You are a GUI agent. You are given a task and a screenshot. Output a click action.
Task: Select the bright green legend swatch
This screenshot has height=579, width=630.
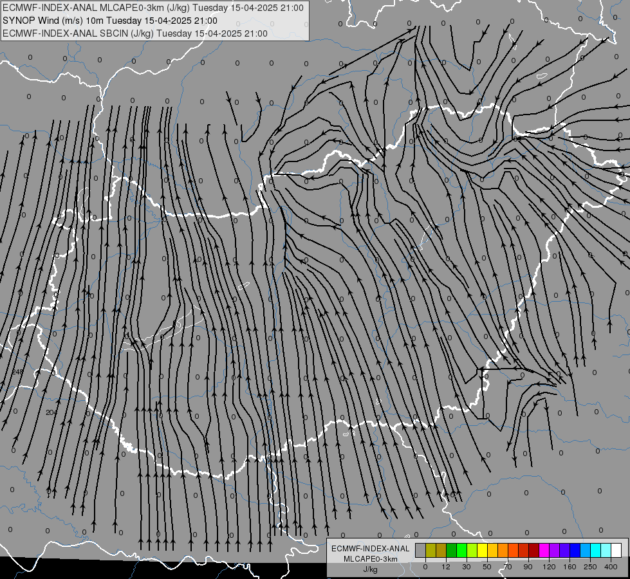(x=462, y=551)
